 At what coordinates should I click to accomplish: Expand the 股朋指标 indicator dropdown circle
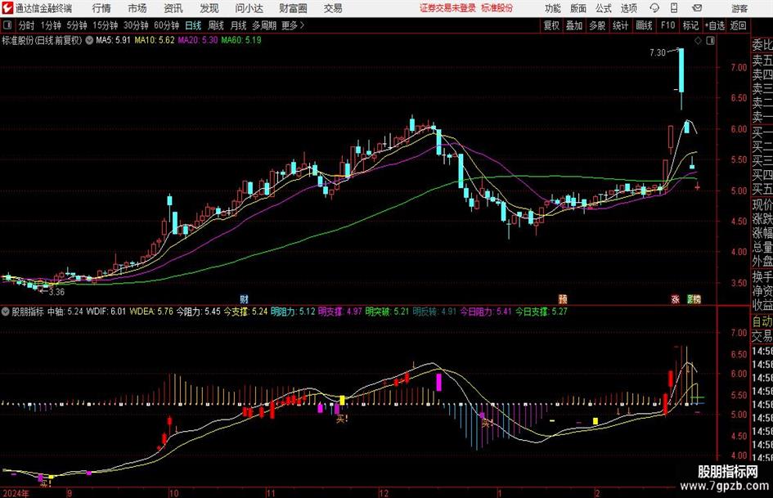pos(6,312)
